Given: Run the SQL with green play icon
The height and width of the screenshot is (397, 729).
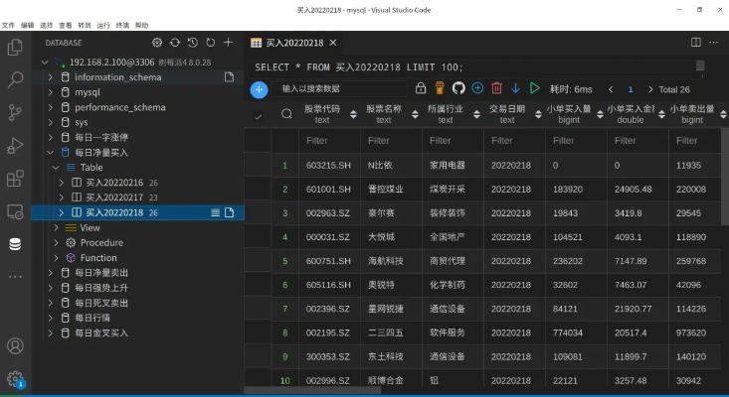Looking at the screenshot, I should pos(535,88).
